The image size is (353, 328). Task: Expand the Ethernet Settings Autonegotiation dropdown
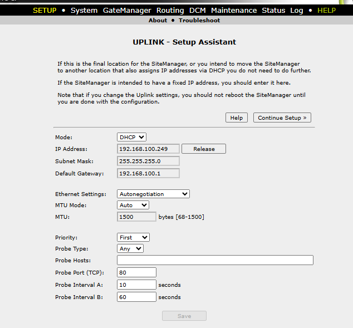[153, 194]
